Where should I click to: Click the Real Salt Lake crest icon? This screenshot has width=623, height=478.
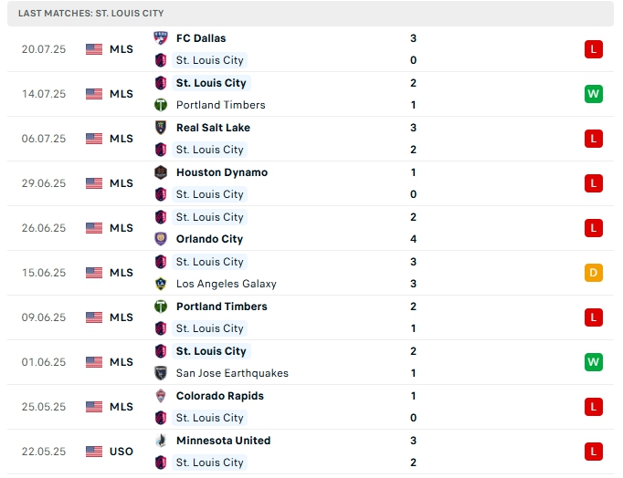pyautogui.click(x=162, y=128)
